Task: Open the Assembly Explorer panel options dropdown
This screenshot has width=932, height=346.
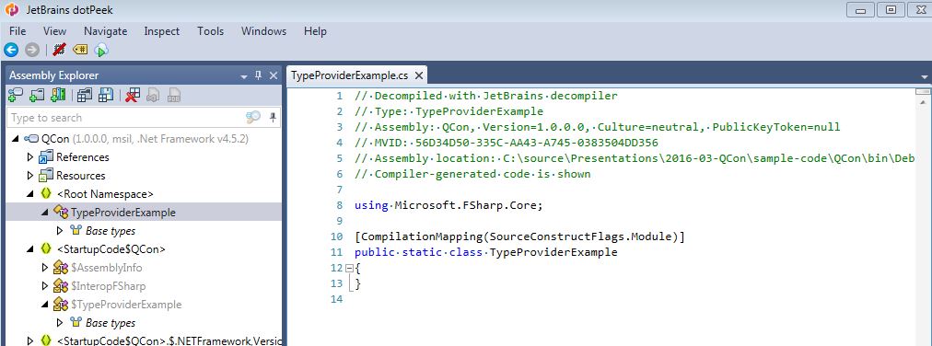Action: tap(244, 76)
